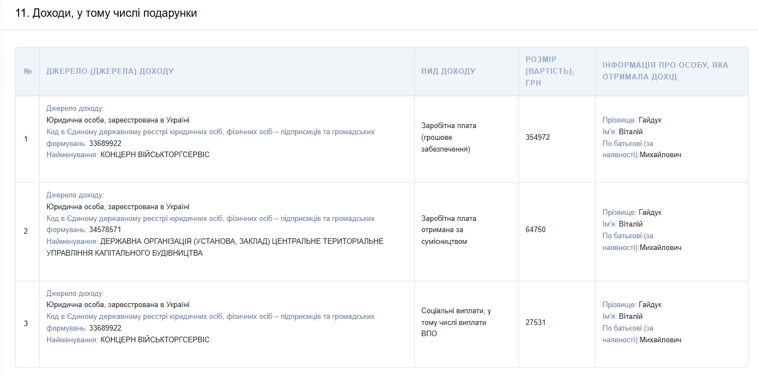Click patronymic 'Михайлович' in row 2
The image size is (758, 377).
pyautogui.click(x=661, y=248)
